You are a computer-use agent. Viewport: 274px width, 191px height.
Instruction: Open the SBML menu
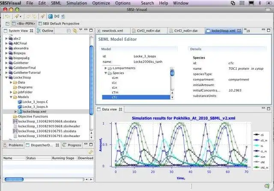pyautogui.click(x=56, y=3)
